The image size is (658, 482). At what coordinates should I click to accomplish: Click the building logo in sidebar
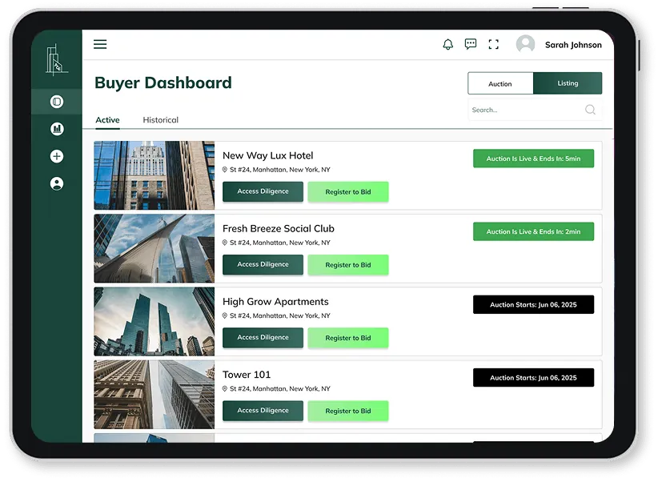point(56,59)
